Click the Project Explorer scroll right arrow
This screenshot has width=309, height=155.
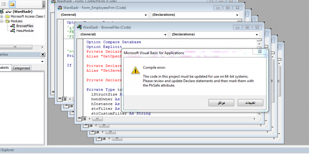coord(42,47)
